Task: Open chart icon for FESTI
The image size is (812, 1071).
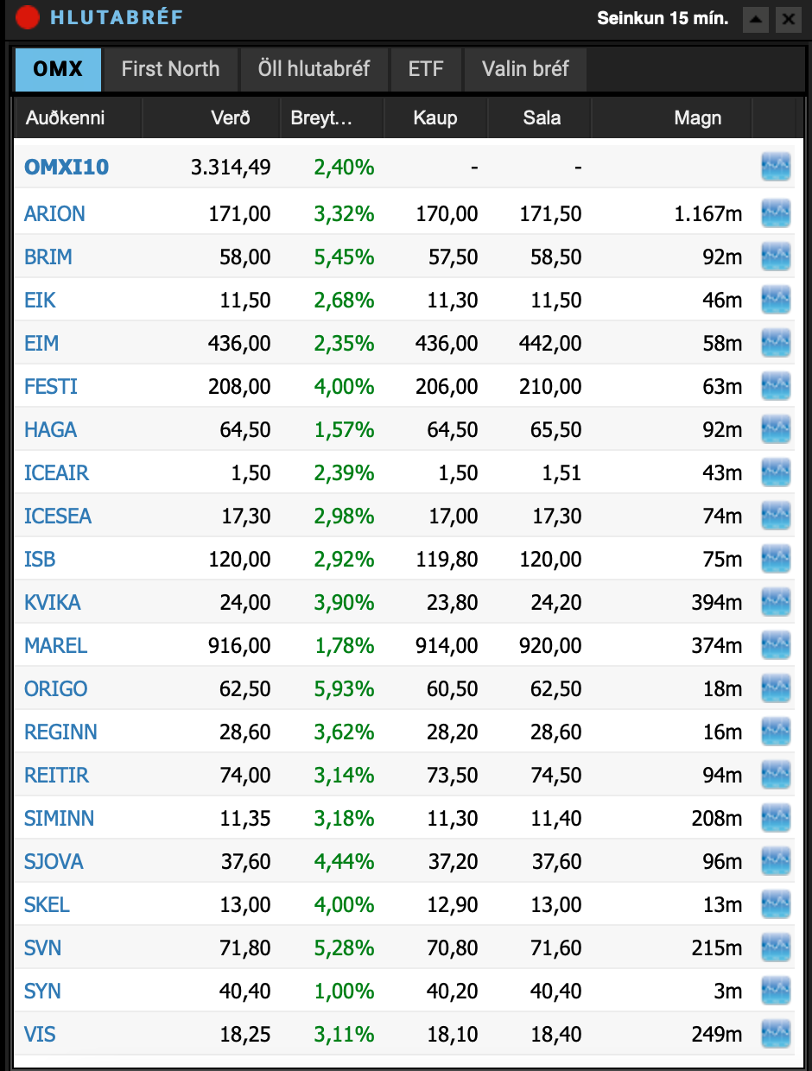Action: coord(776,386)
